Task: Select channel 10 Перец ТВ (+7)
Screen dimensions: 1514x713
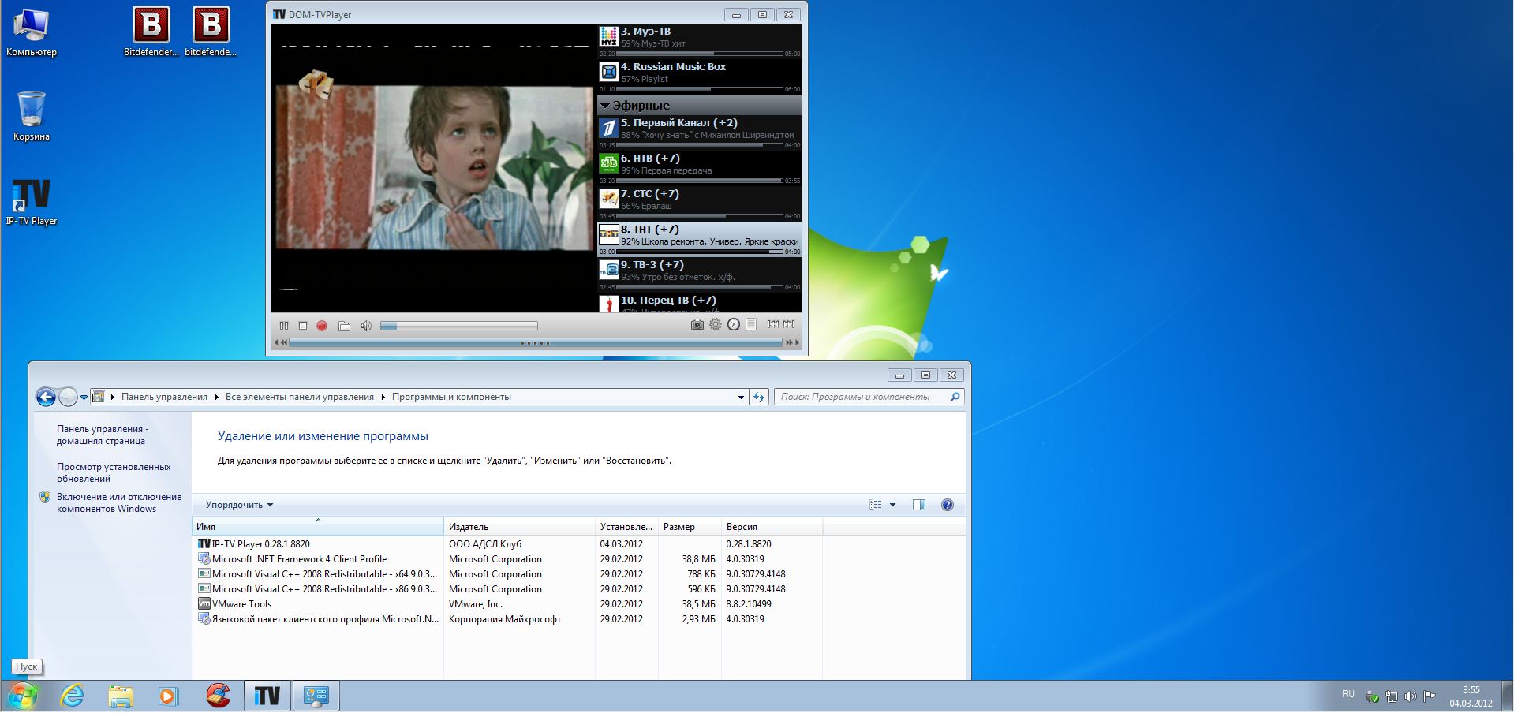Action: (x=700, y=303)
